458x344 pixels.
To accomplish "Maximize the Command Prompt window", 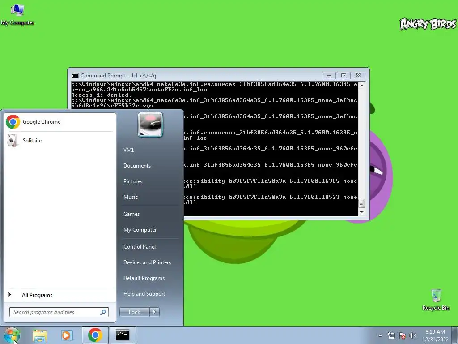I will [343, 75].
